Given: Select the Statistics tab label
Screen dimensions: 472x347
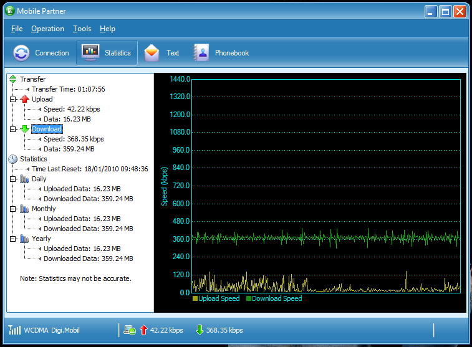Looking at the screenshot, I should tap(118, 53).
